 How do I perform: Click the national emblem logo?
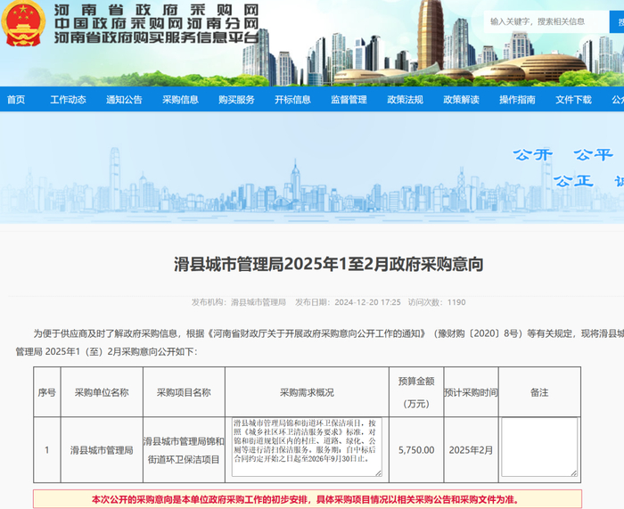point(22,23)
